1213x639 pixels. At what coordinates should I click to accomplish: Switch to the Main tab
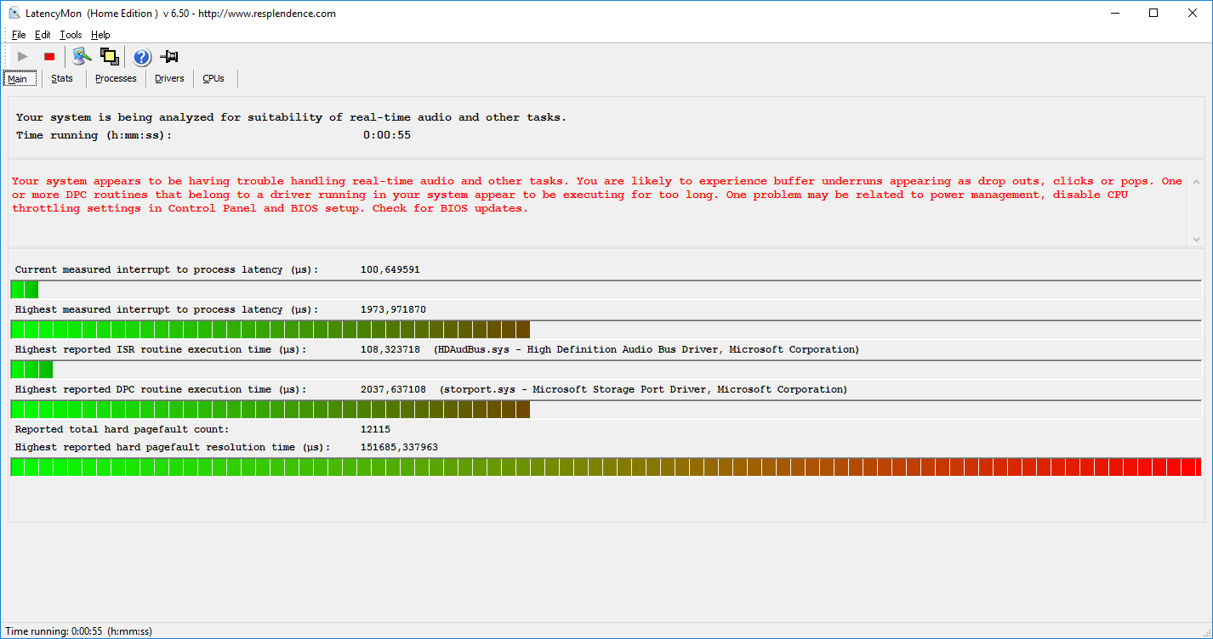coord(20,78)
